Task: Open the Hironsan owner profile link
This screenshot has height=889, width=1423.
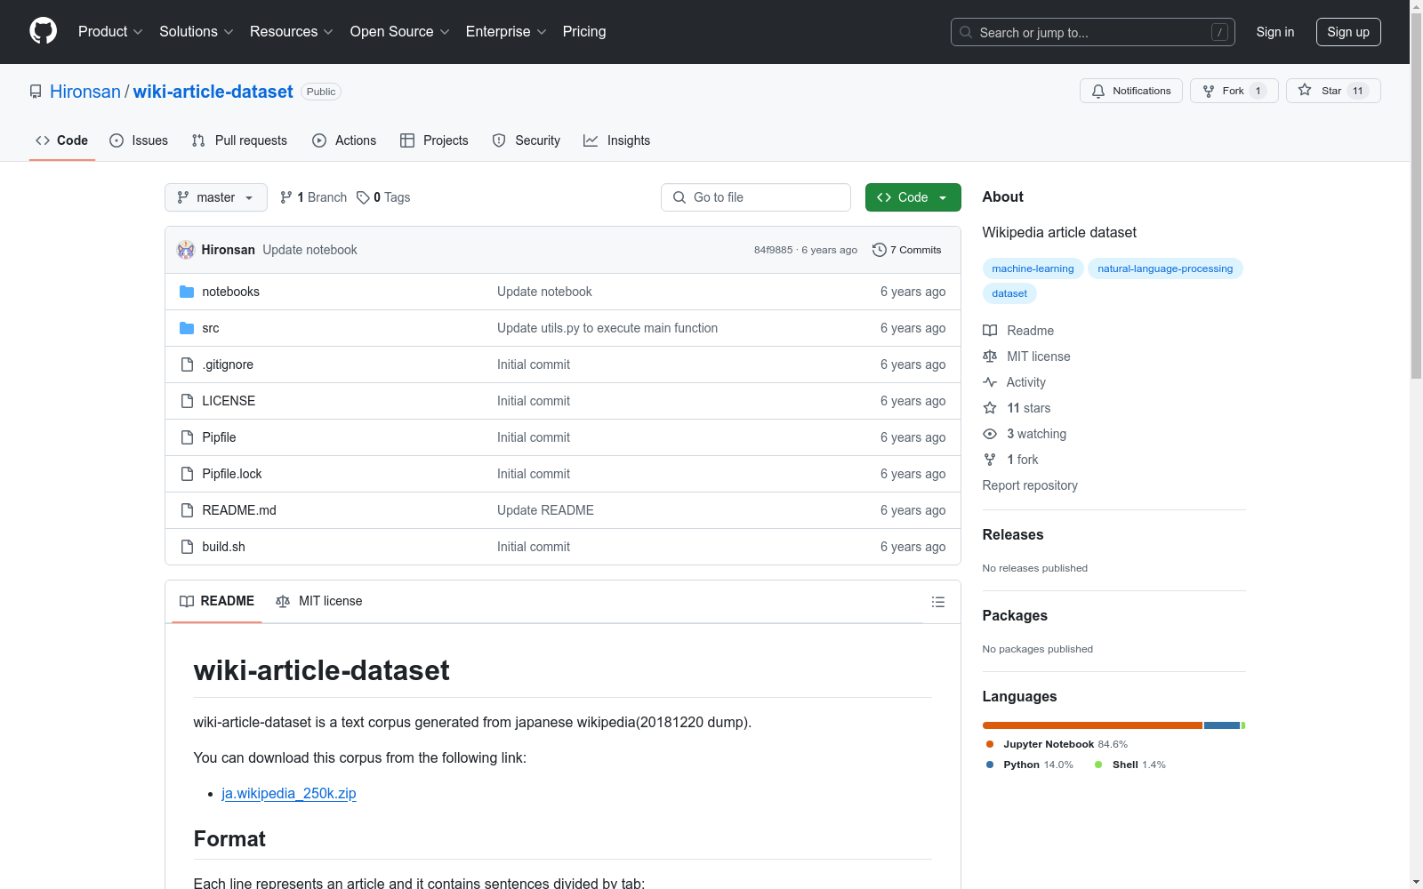Action: 85,92
